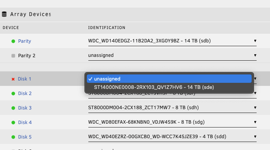This screenshot has height=150, width=270.
Task: Open the Disk 1 link
Action: click(x=24, y=79)
